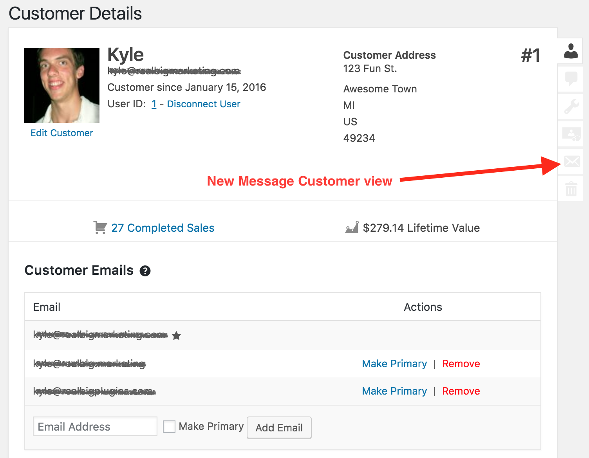Image resolution: width=589 pixels, height=458 pixels.
Task: Open the customer notes speech bubble tab
Action: click(571, 79)
